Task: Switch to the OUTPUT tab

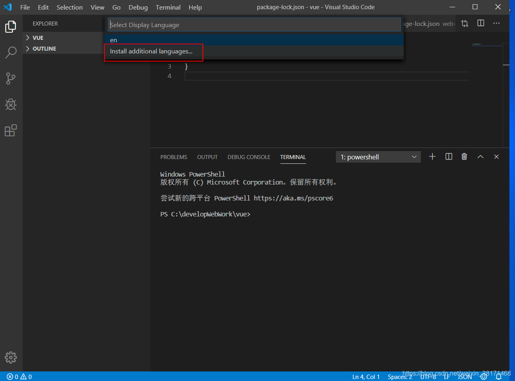Action: coord(207,157)
